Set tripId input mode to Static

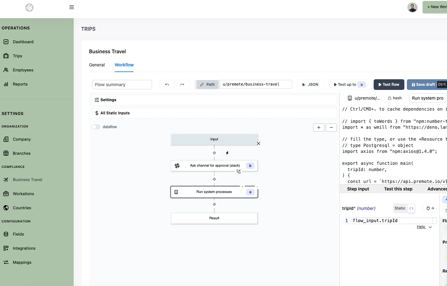[x=400, y=208]
